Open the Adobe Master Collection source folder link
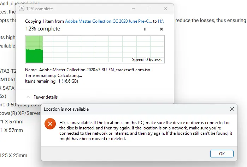Viewport: 247px width, 167px height. click(x=108, y=21)
